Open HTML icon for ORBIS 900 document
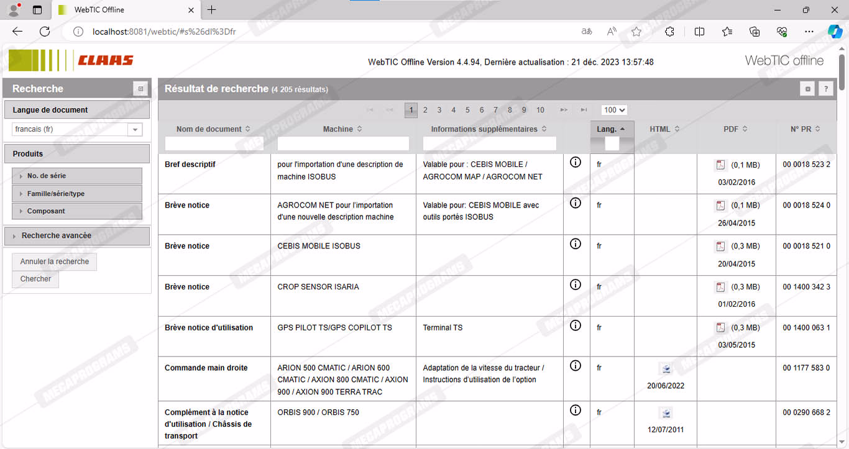The image size is (849, 449). (666, 413)
